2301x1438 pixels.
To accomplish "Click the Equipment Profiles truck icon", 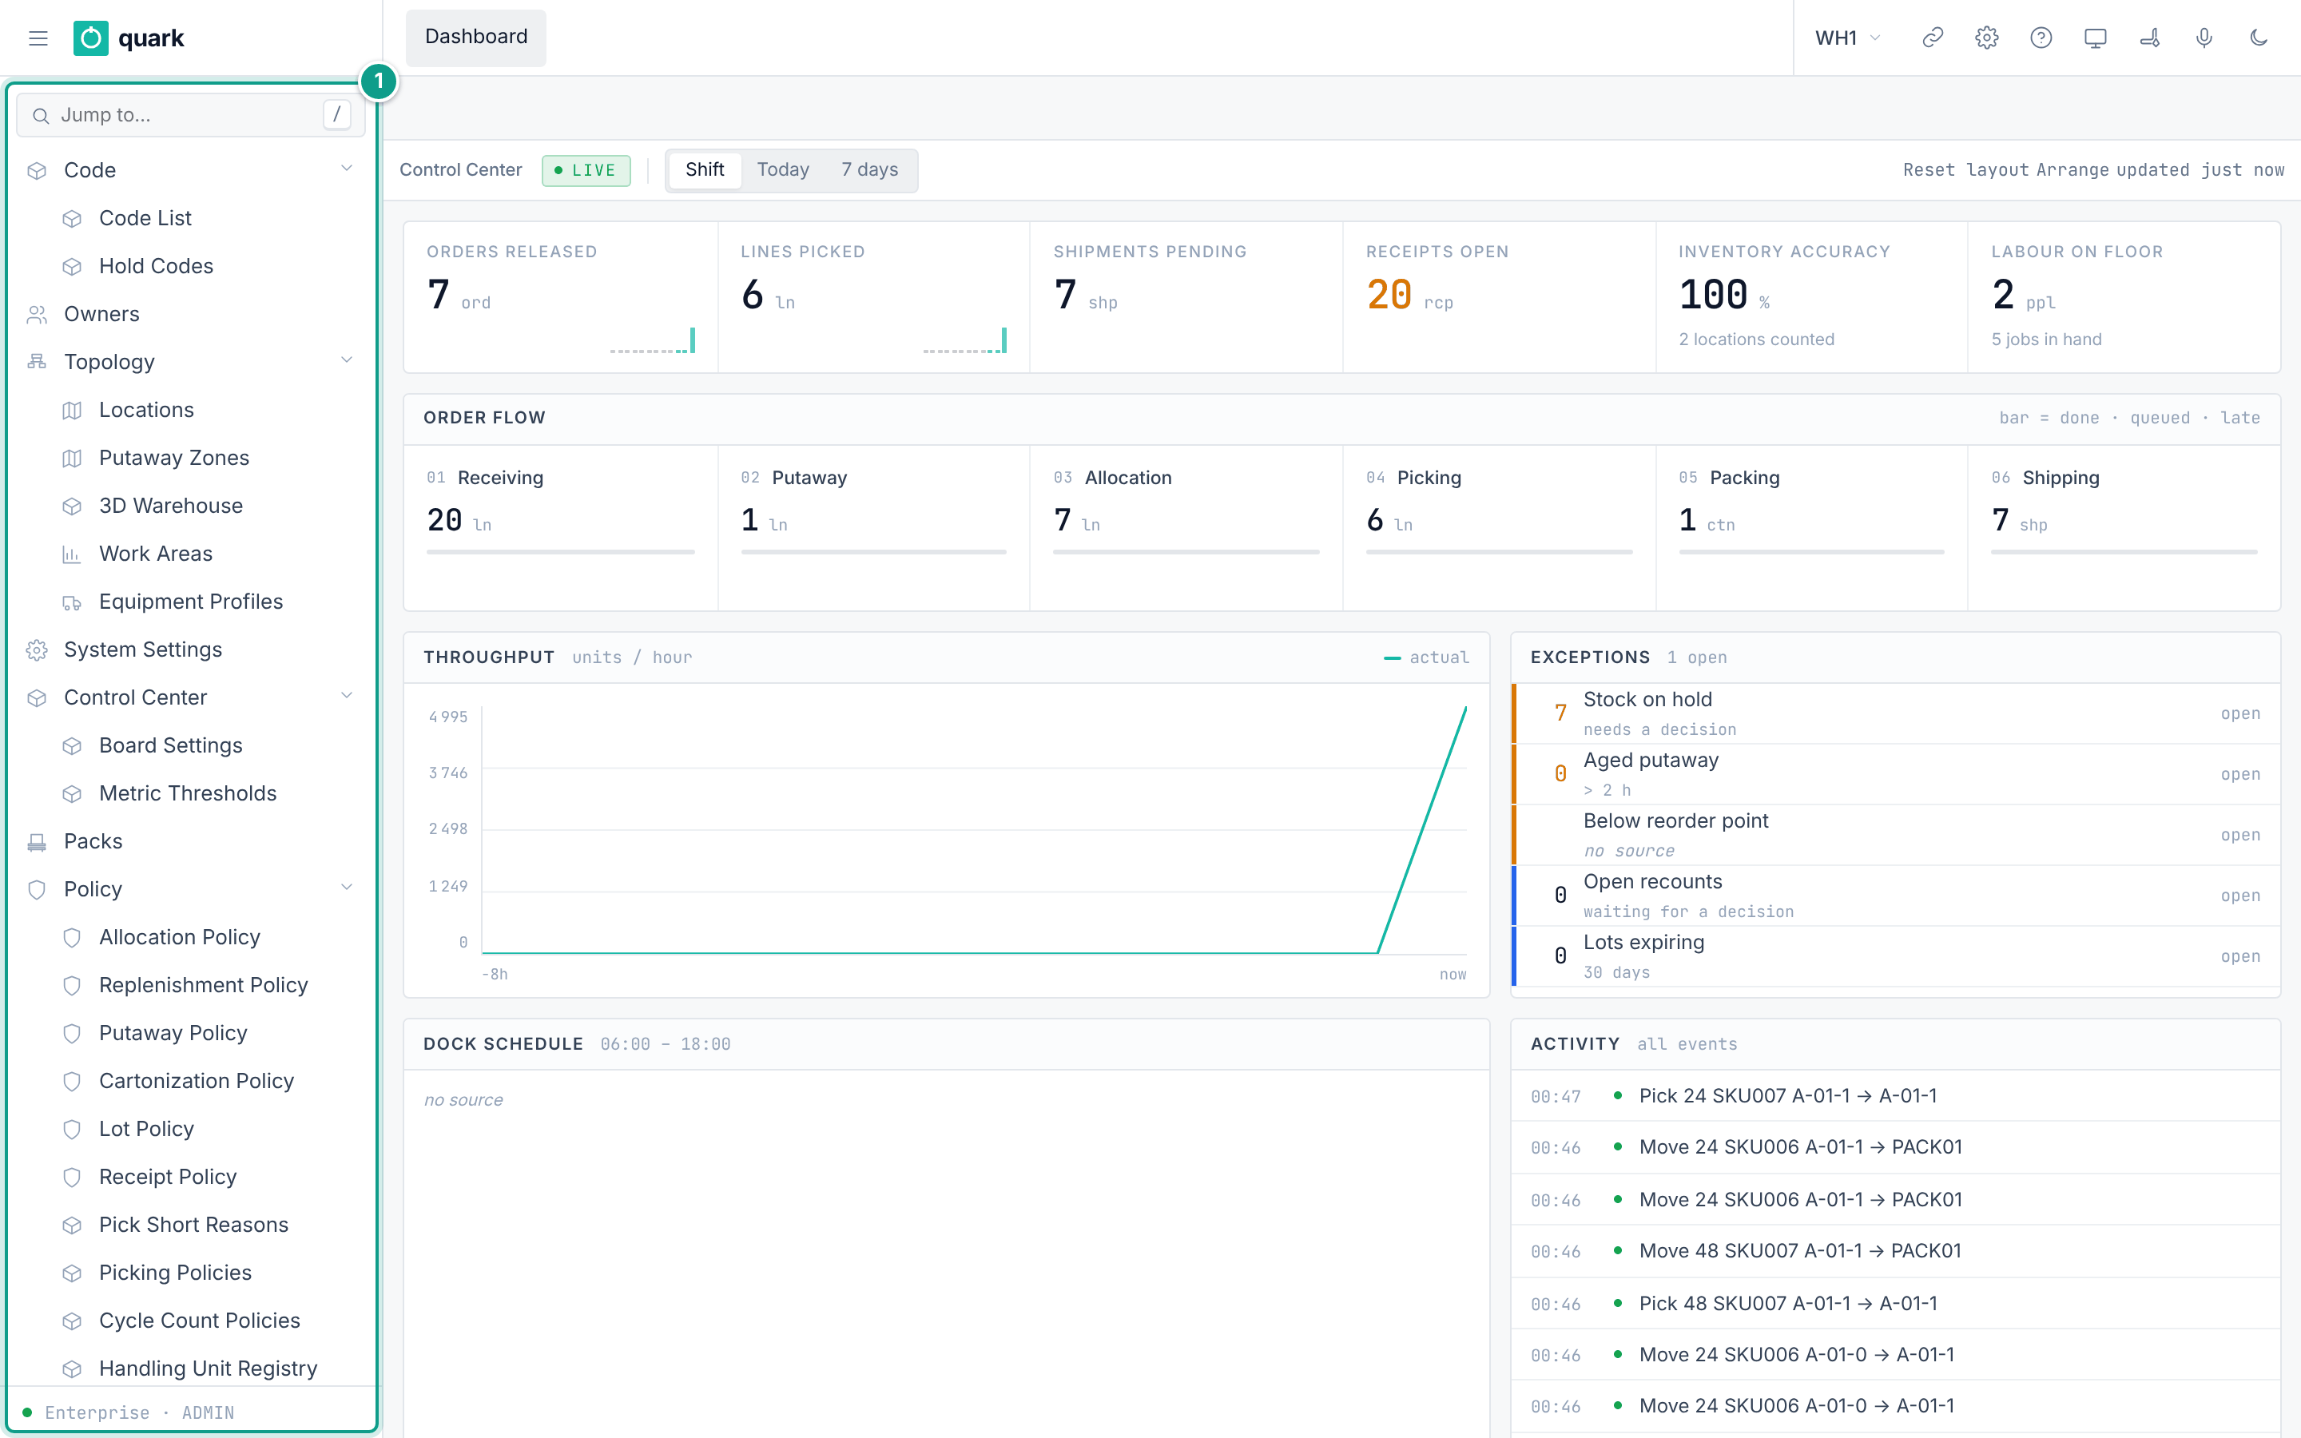I will (x=72, y=602).
